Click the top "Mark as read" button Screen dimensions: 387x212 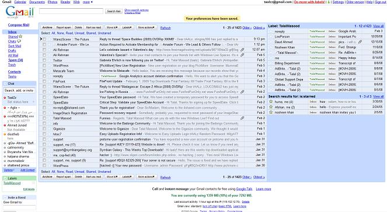coord(93,27)
